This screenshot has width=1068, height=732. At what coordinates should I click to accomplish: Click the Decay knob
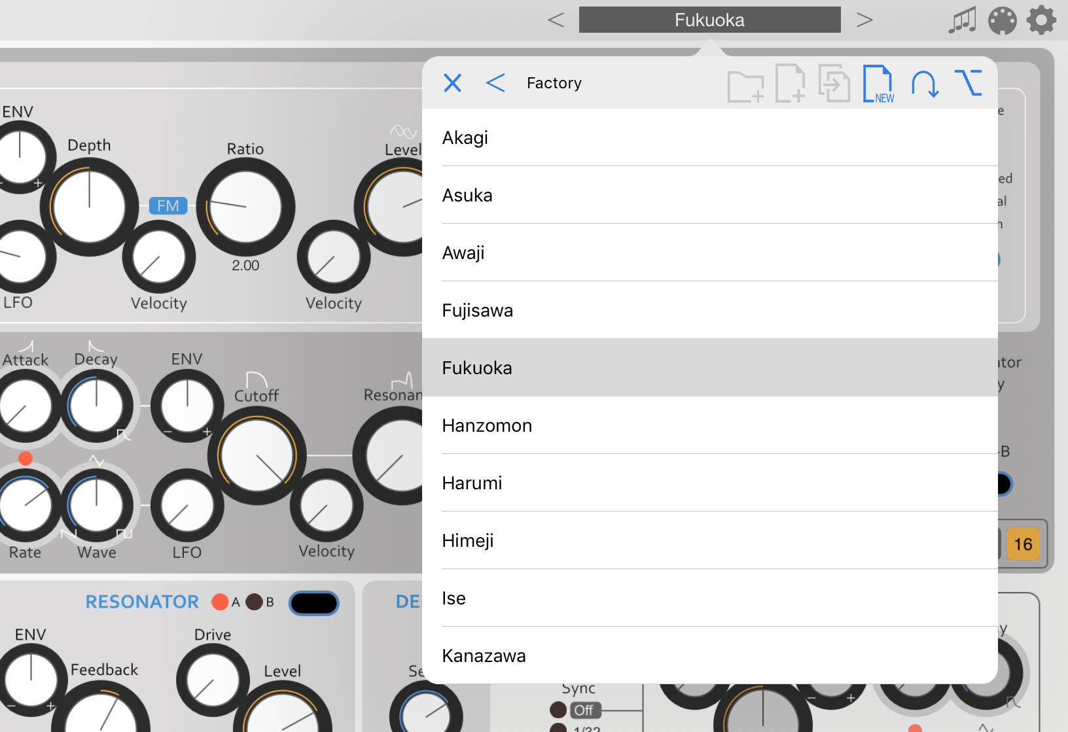click(x=96, y=406)
